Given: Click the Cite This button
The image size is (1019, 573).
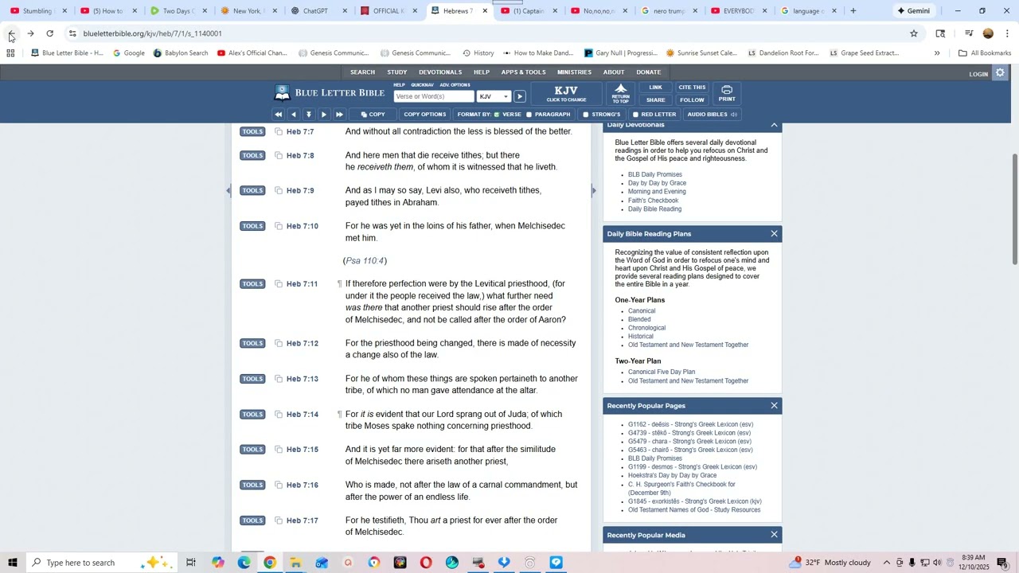Looking at the screenshot, I should coord(692,88).
